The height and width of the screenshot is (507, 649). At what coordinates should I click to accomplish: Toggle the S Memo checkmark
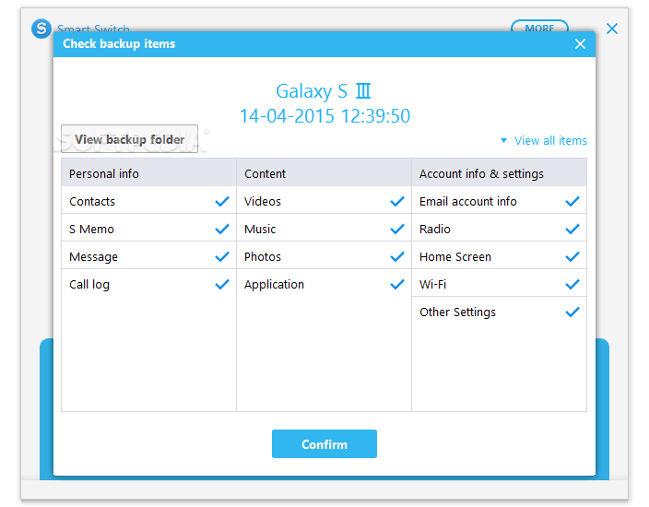click(x=222, y=230)
